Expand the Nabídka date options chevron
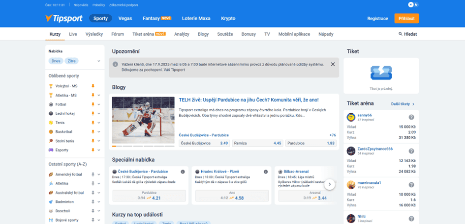 (99, 61)
